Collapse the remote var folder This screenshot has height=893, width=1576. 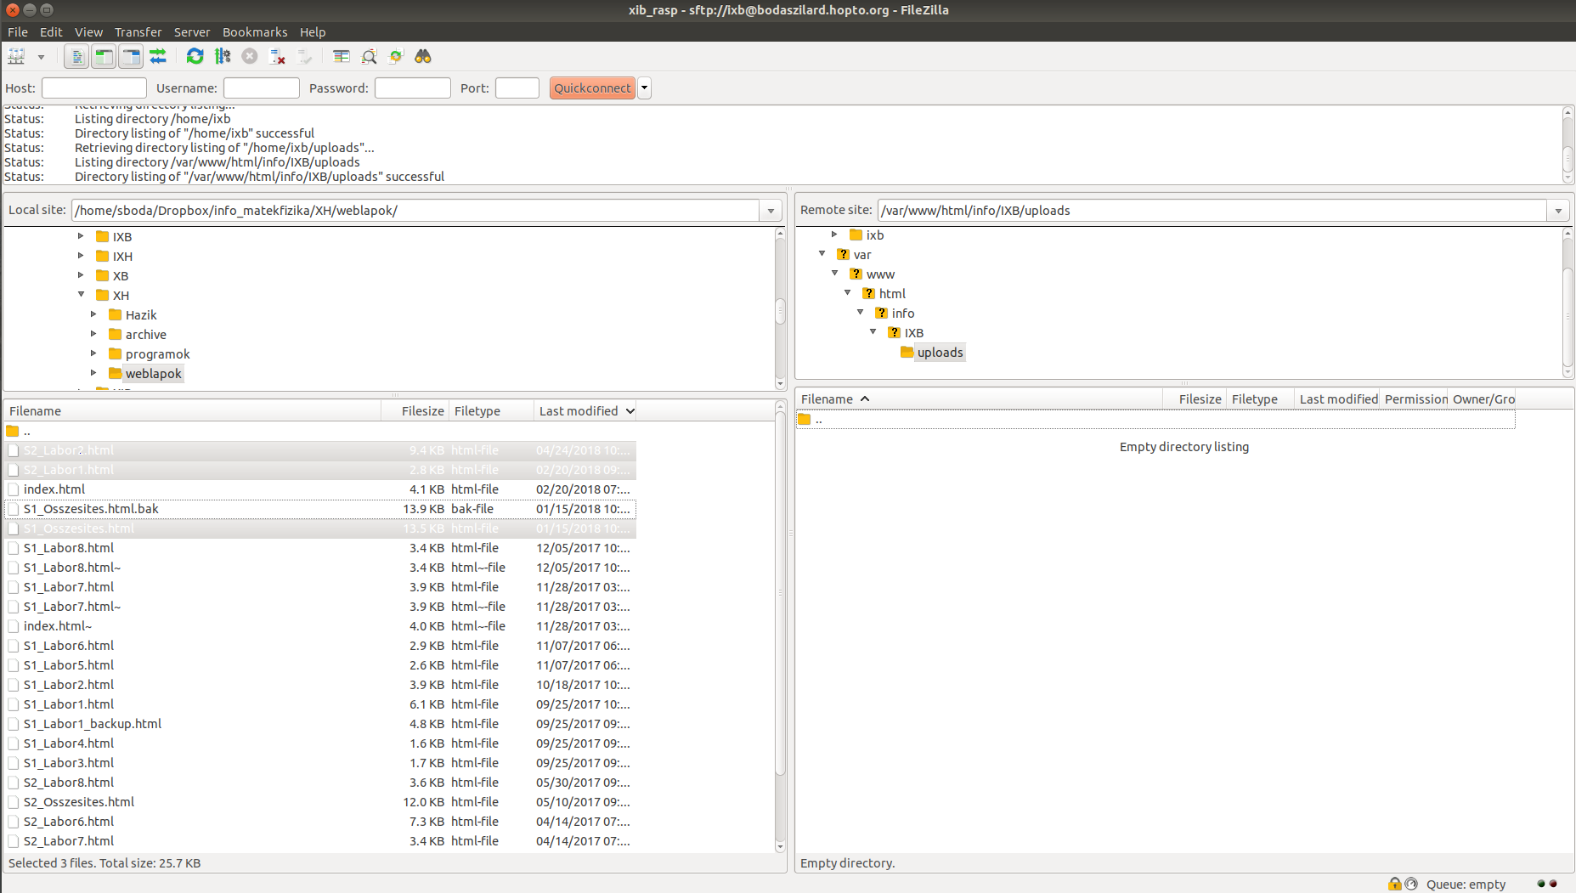click(822, 254)
